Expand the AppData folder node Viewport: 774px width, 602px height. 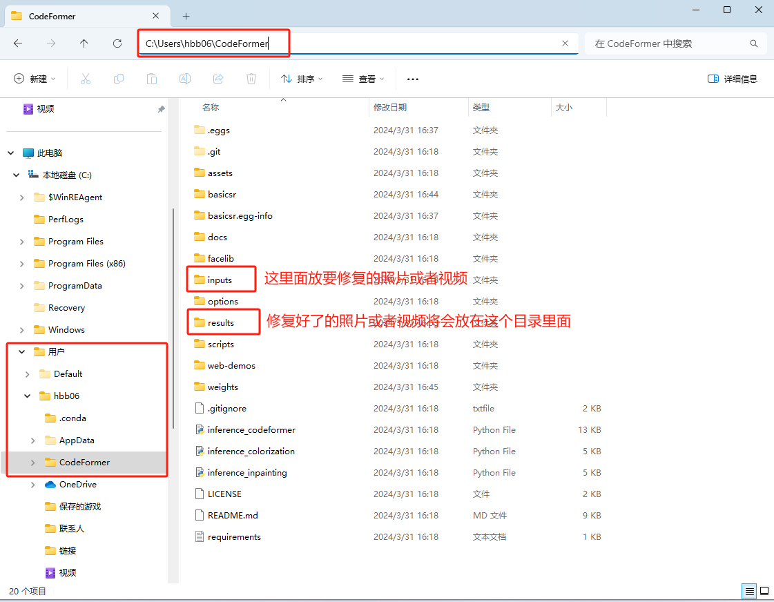[32, 440]
